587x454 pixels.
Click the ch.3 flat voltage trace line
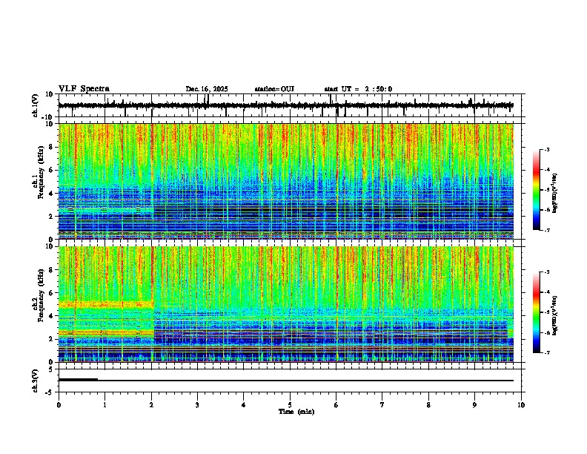[x=286, y=381]
